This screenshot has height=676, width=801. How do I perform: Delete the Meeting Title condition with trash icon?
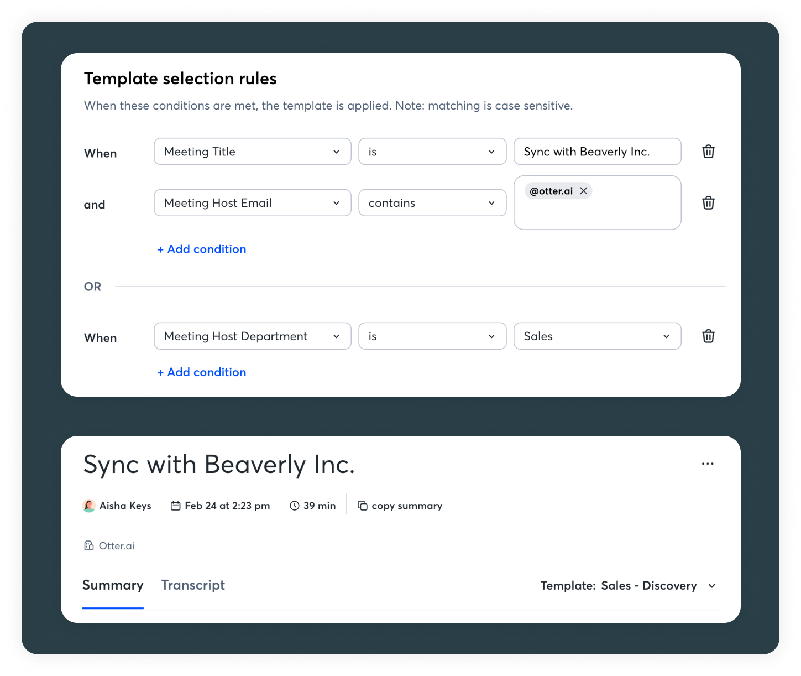pyautogui.click(x=708, y=152)
